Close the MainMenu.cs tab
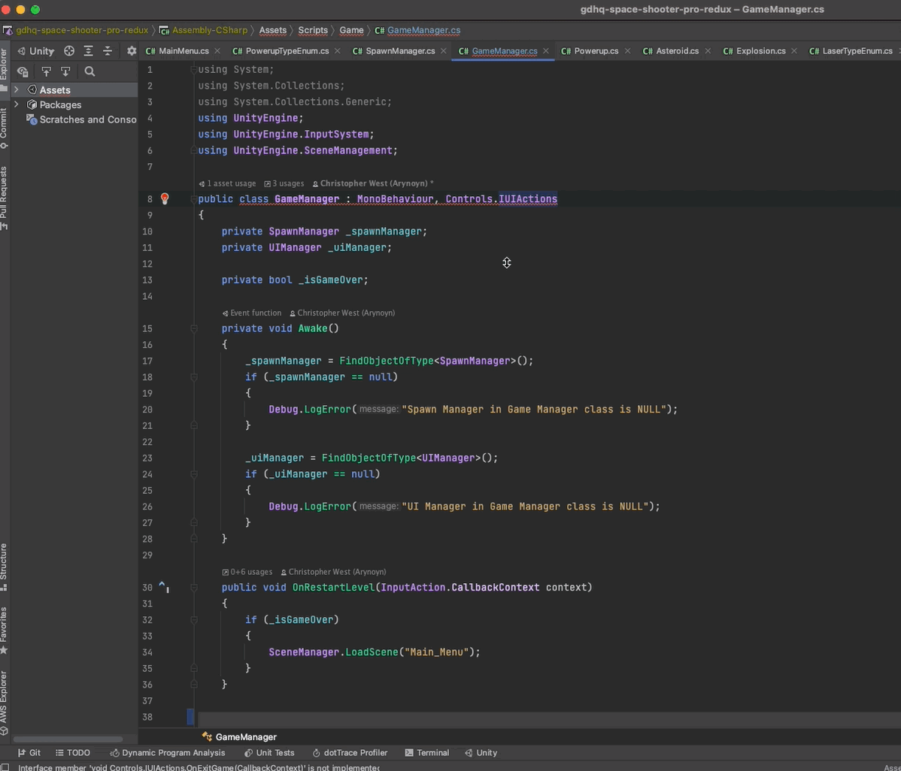Image resolution: width=901 pixels, height=771 pixels. click(217, 51)
